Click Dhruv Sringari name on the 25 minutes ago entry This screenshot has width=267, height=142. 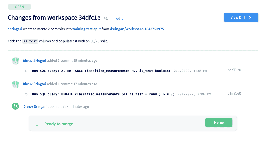point(34,61)
